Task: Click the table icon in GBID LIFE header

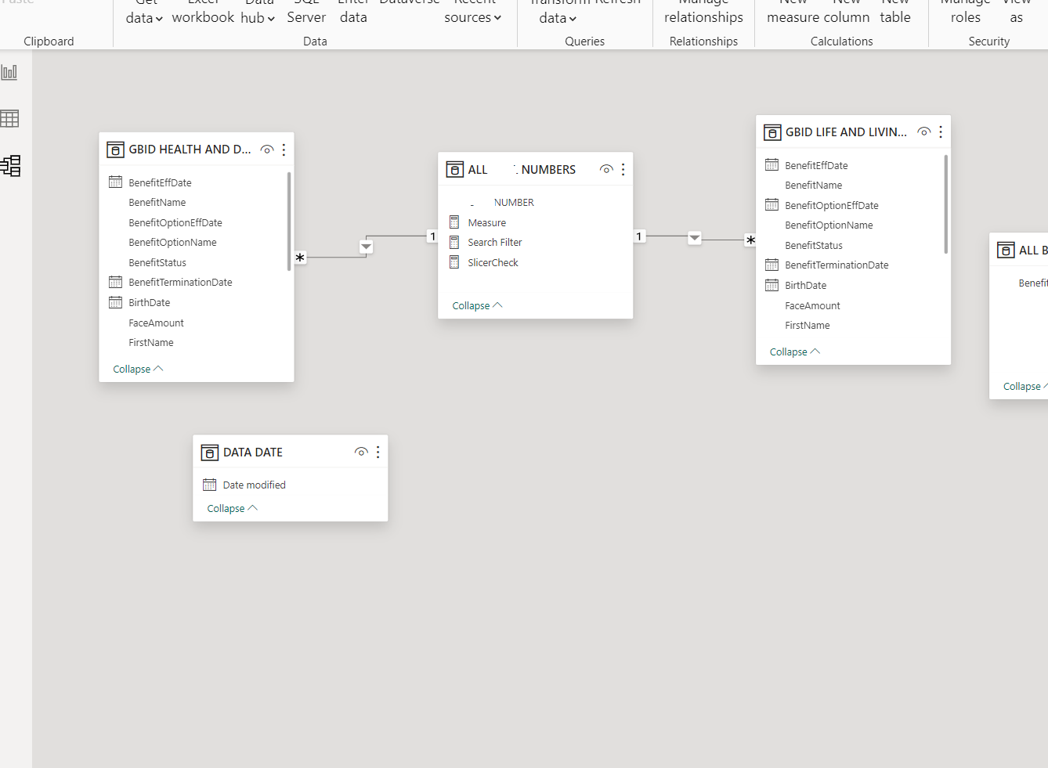Action: click(x=772, y=132)
